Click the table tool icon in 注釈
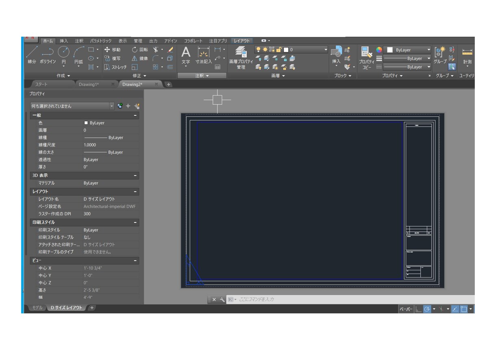The height and width of the screenshot is (350, 496). point(218,67)
